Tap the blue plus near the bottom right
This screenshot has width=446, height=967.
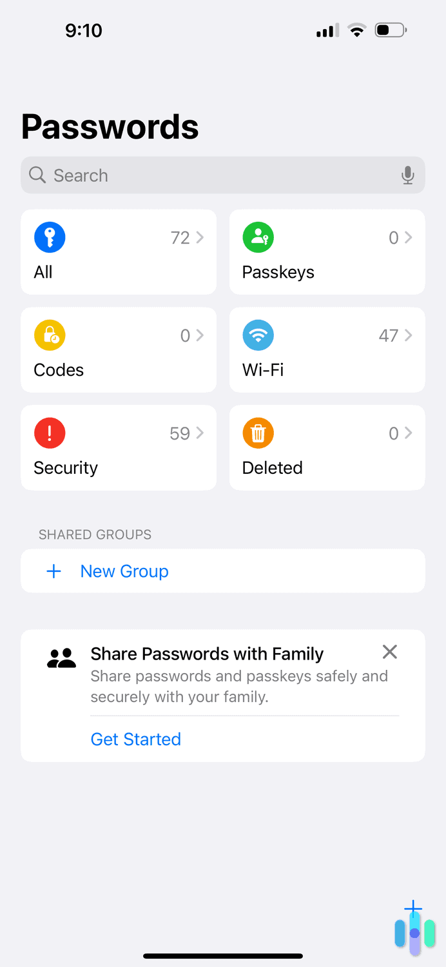[413, 909]
